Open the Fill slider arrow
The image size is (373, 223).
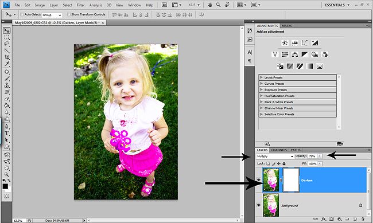320,163
